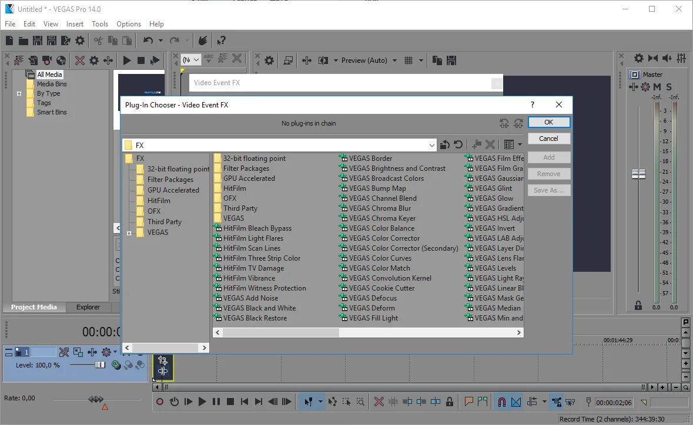Screen dimensions: 693x425
Task: Click the Project Properties gear in main toolbar
Action: click(80, 41)
